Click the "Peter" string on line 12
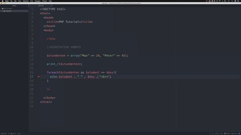Viewport: 241px width, 135px height. tap(109, 55)
